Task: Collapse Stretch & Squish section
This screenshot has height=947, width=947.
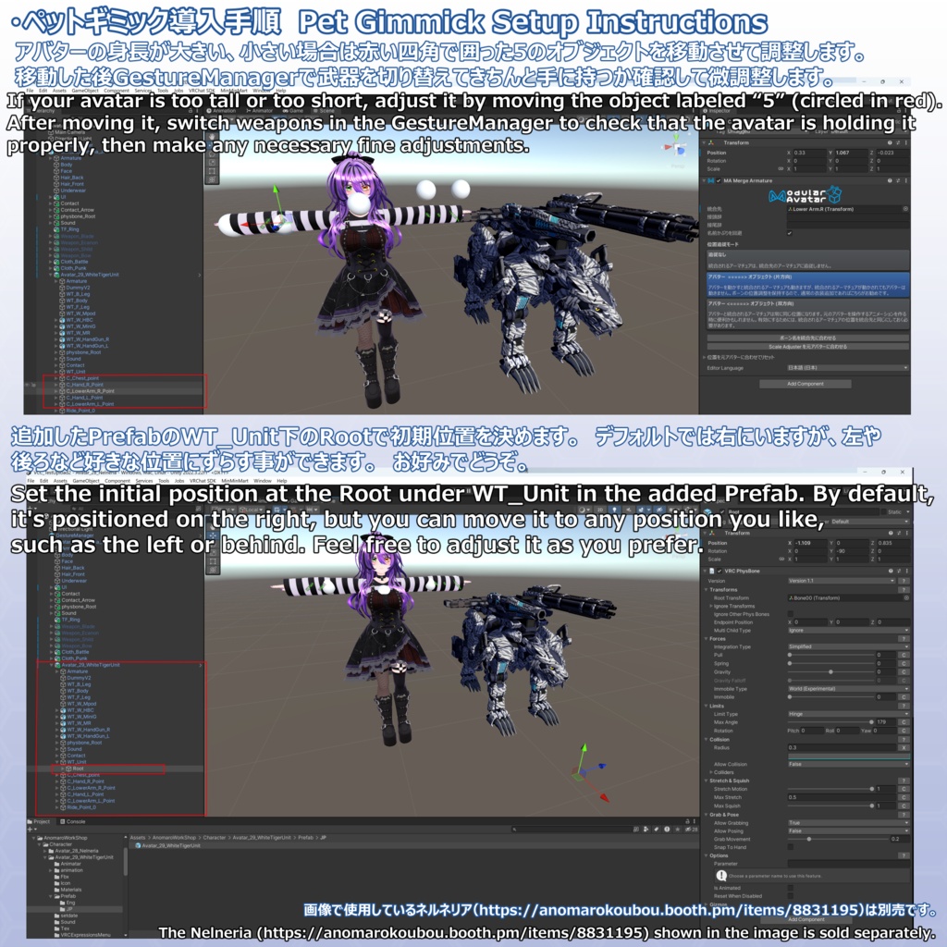Action: click(x=707, y=781)
